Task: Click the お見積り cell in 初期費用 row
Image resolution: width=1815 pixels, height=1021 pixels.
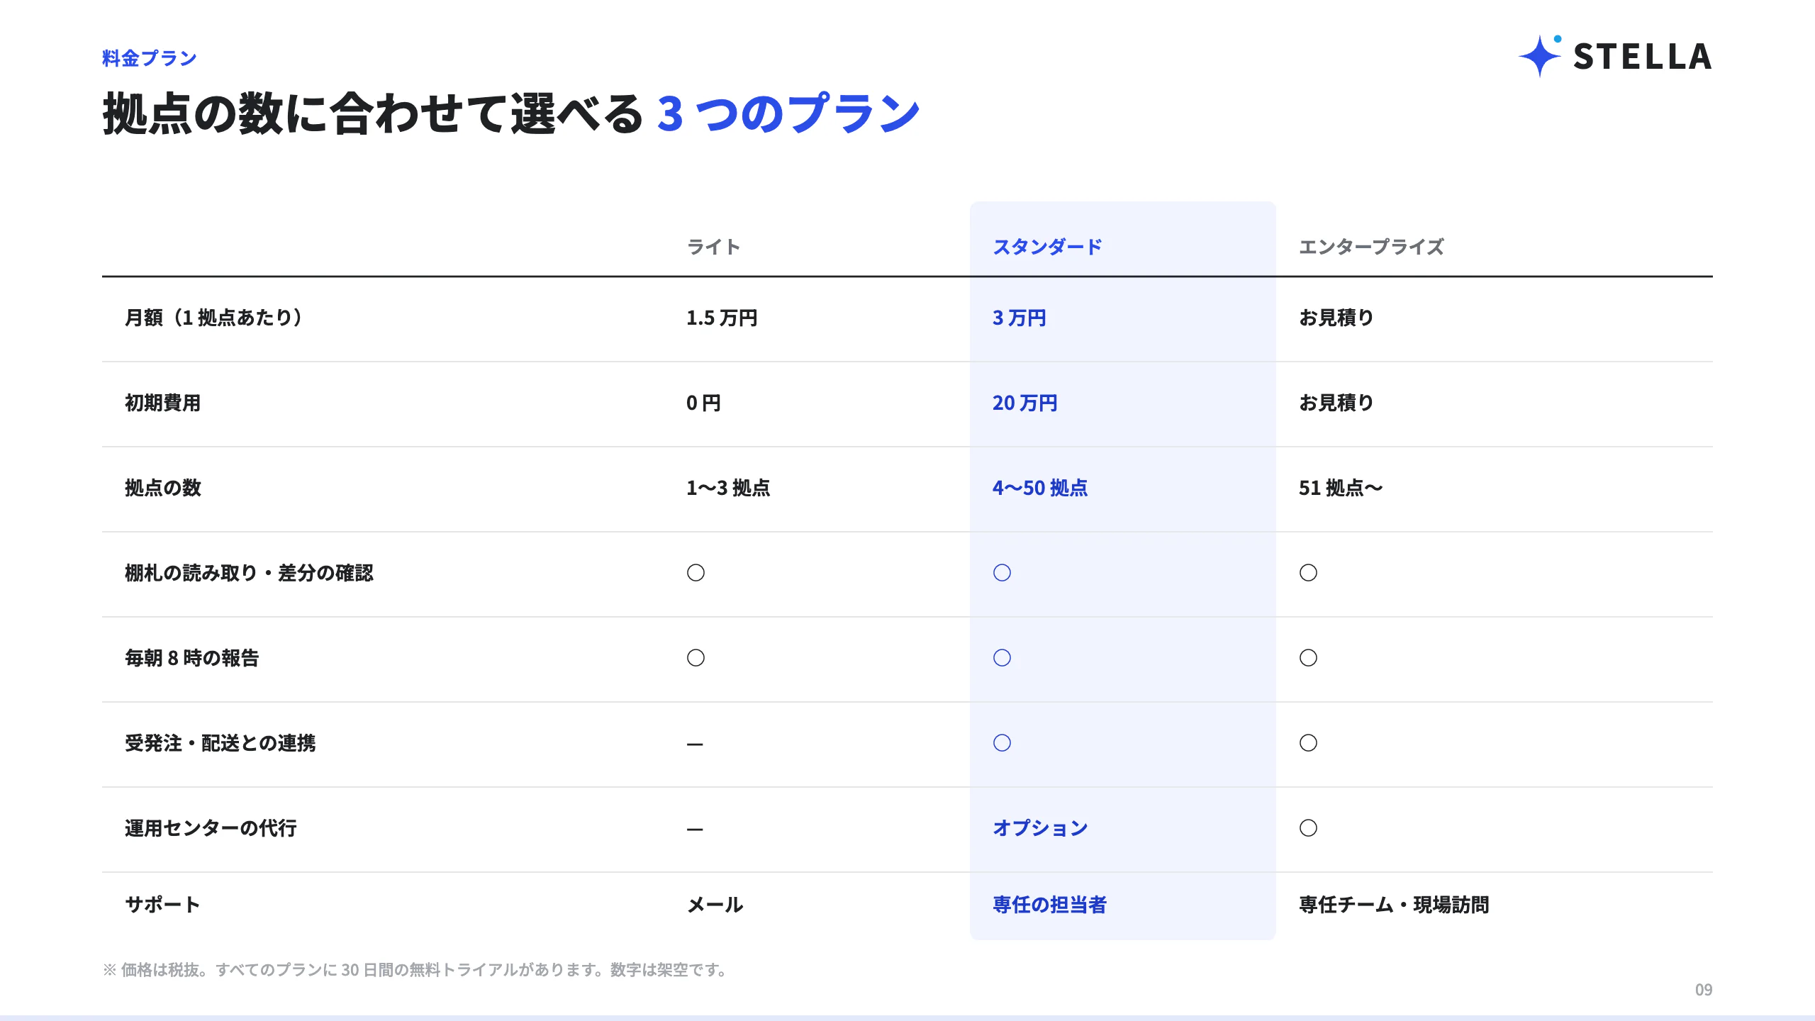Action: (1336, 403)
